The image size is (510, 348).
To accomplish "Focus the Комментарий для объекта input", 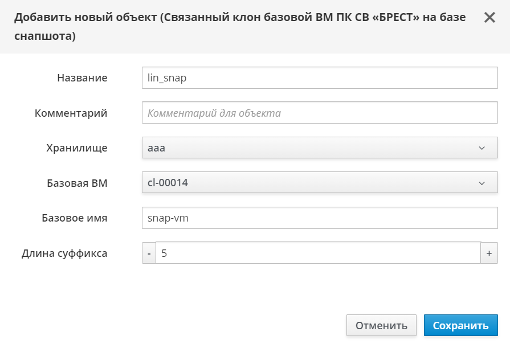I will click(x=320, y=113).
